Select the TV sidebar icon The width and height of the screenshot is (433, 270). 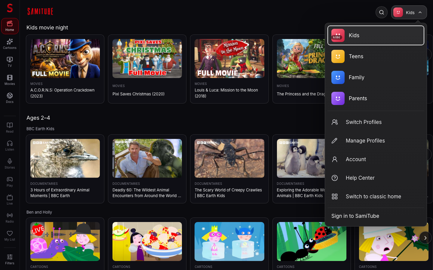[x=10, y=62]
